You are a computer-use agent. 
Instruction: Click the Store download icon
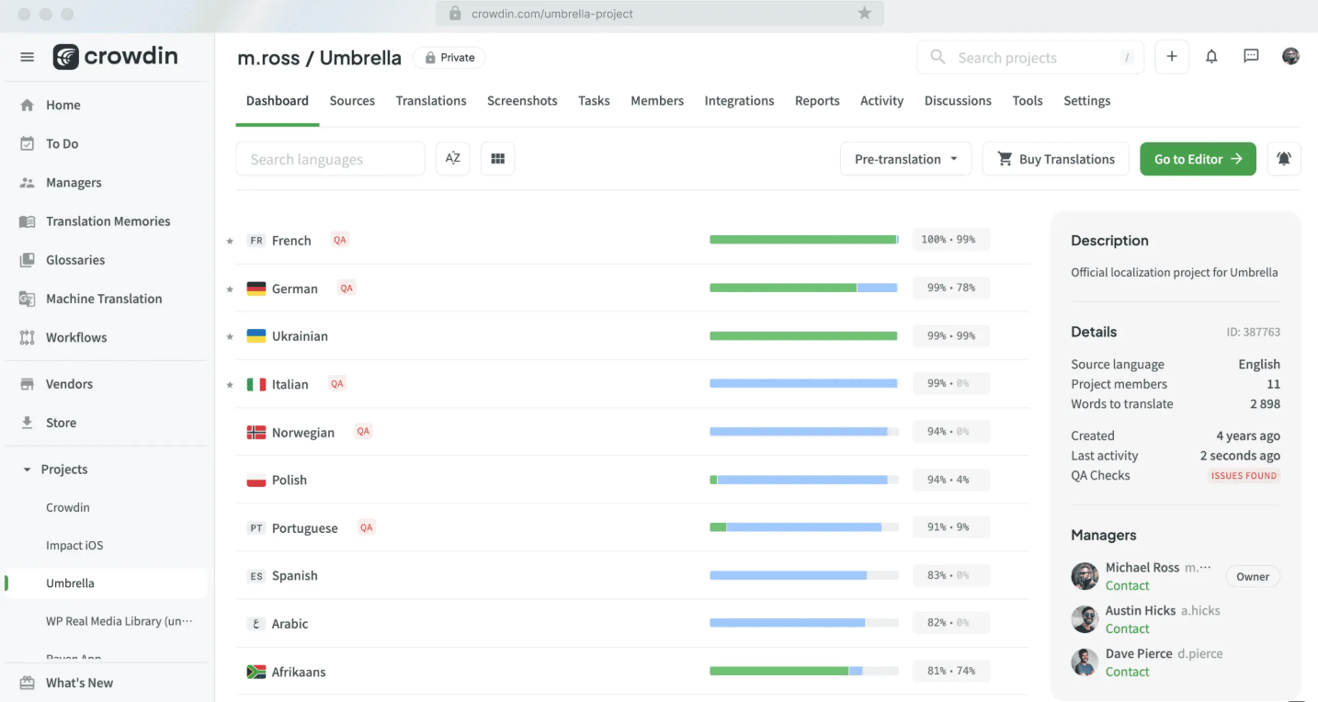point(28,423)
